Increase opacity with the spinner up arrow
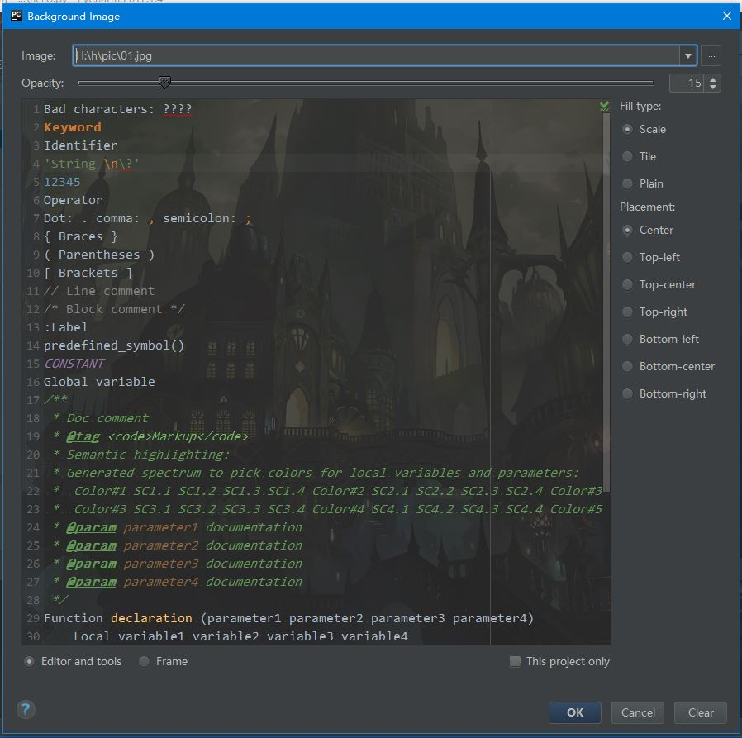The image size is (742, 738). point(713,79)
